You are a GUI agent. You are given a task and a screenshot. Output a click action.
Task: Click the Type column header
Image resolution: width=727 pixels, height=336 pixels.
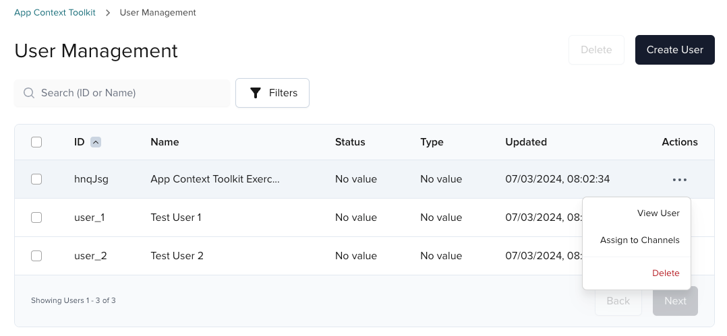432,142
